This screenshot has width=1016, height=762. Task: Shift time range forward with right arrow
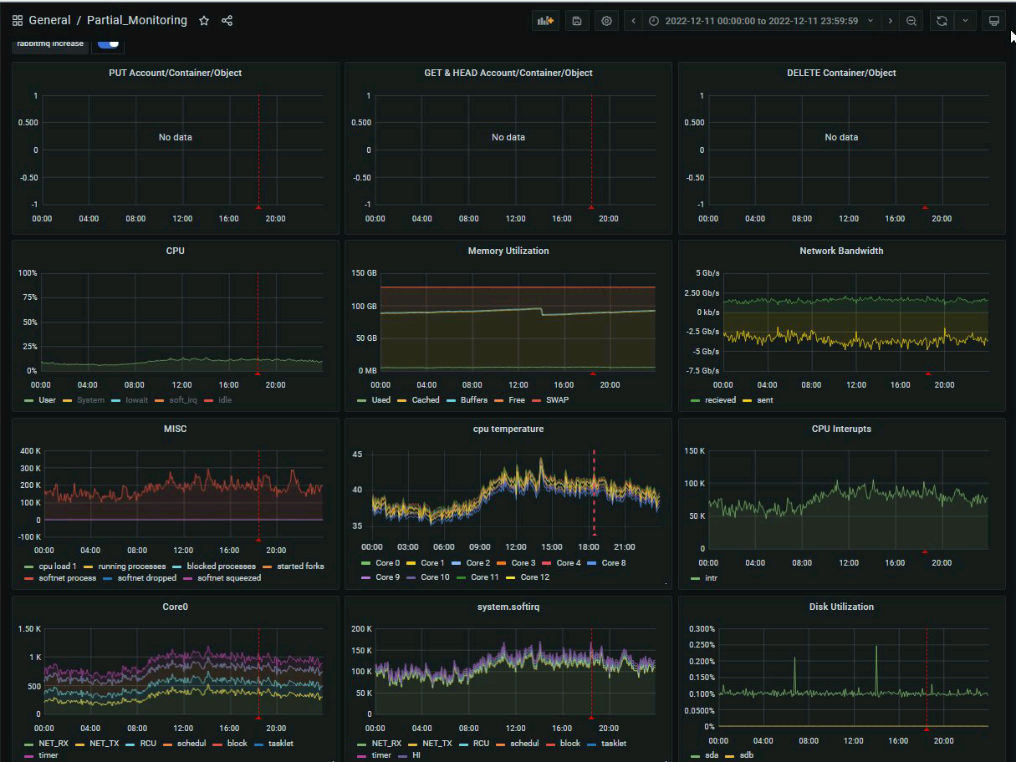click(x=890, y=21)
